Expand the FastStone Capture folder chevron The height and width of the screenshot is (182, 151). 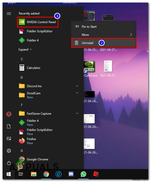(77, 113)
